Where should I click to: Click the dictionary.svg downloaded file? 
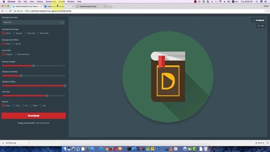click(x=11, y=143)
